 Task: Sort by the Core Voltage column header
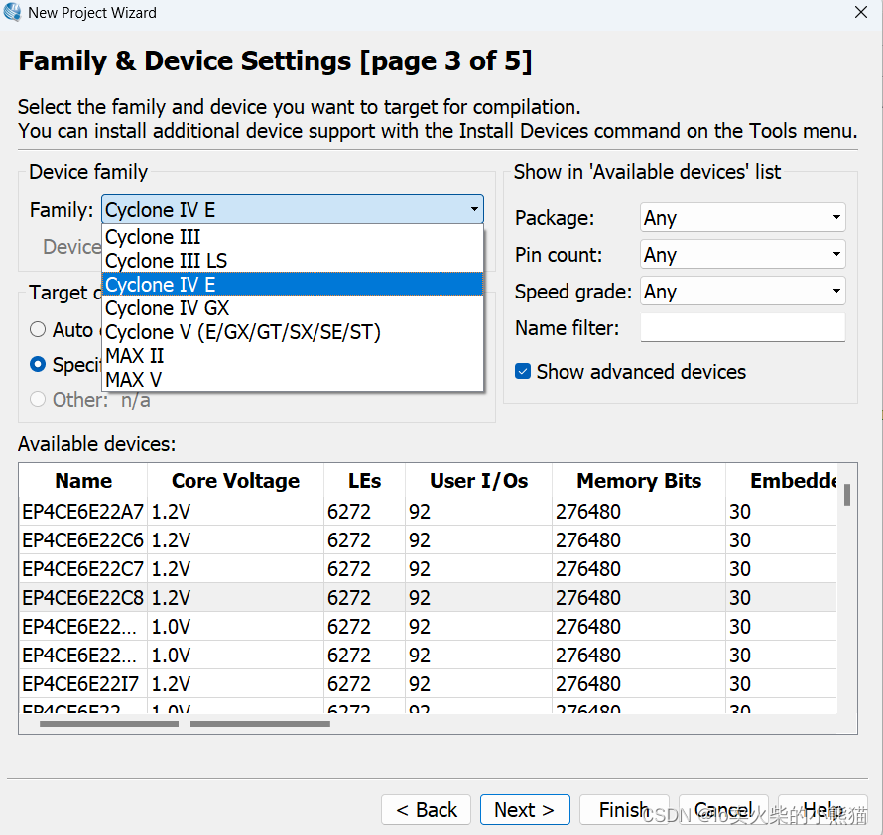235,481
